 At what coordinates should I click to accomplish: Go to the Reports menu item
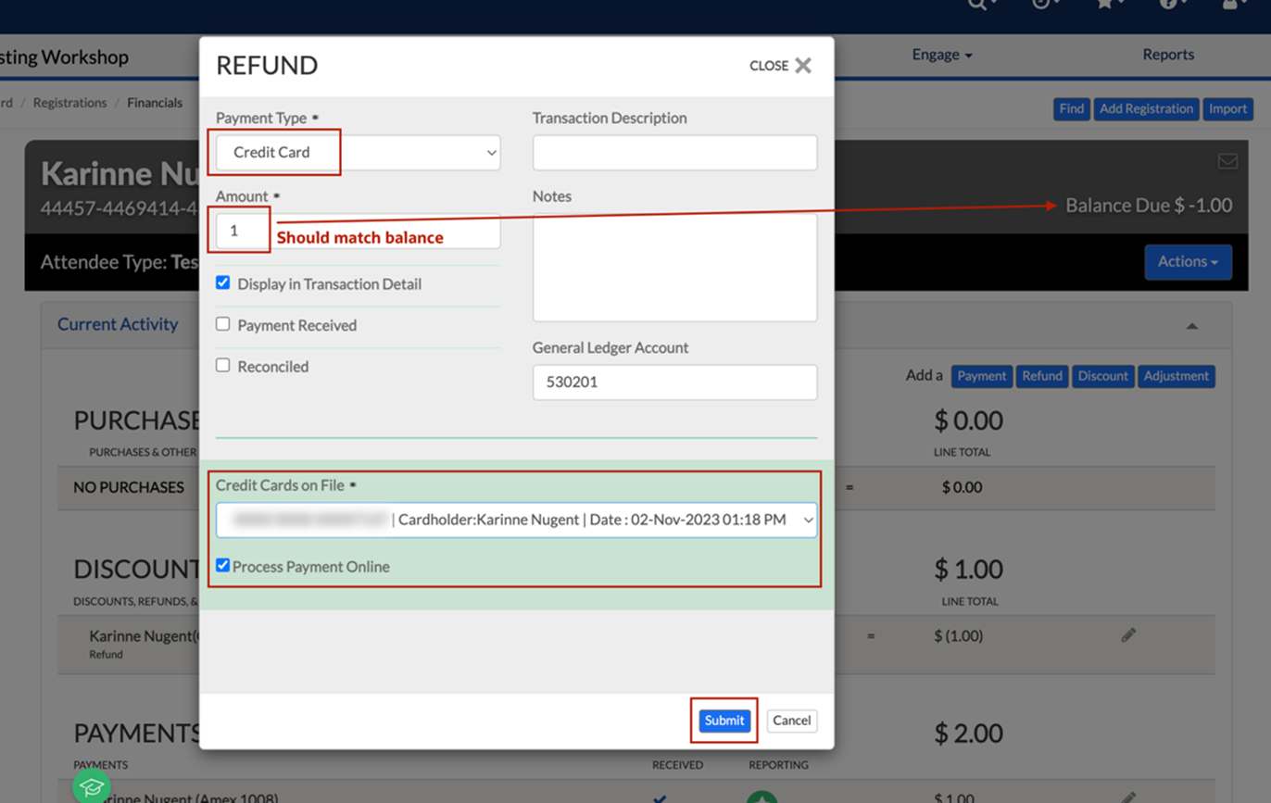[x=1168, y=55]
